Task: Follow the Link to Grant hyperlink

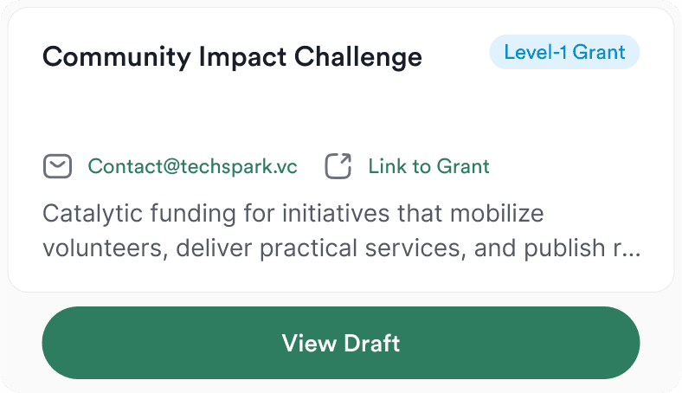Action: click(428, 166)
